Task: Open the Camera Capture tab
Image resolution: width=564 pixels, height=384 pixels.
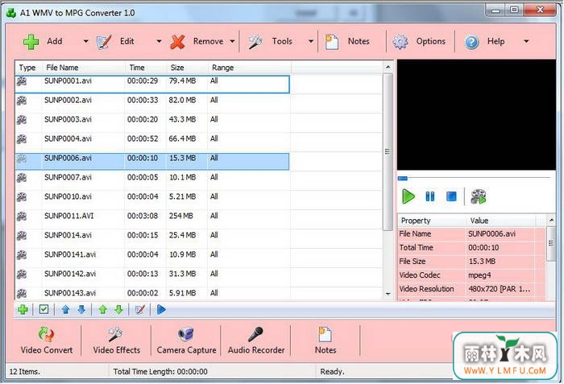Action: (x=186, y=341)
